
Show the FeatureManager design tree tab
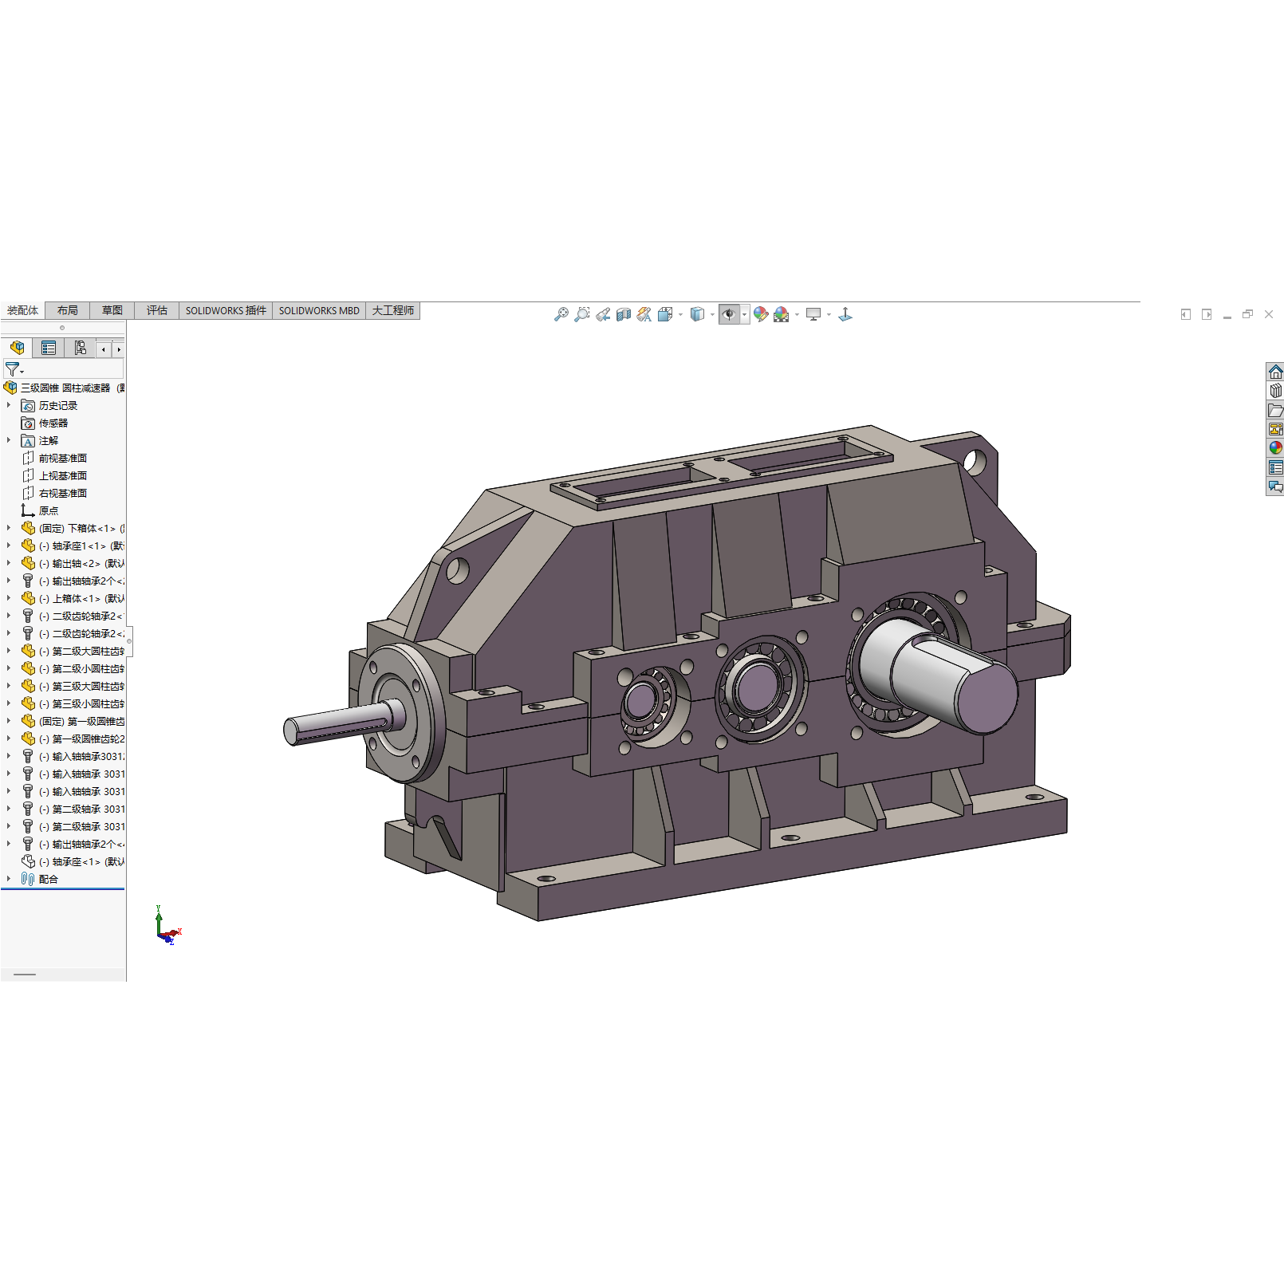[18, 348]
